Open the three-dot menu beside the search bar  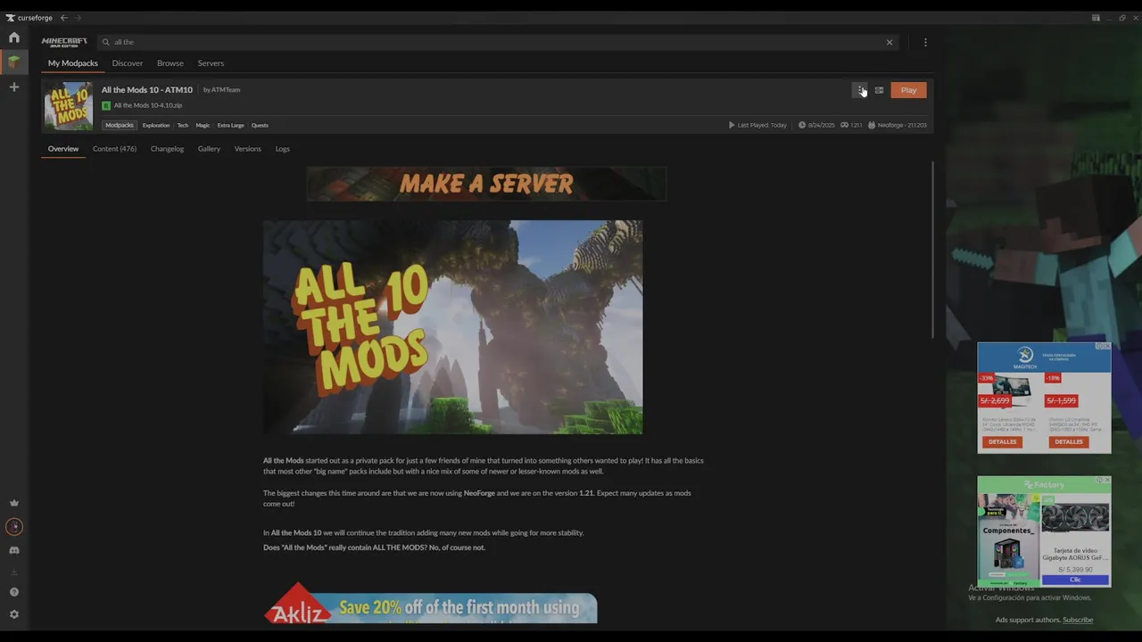(x=925, y=42)
